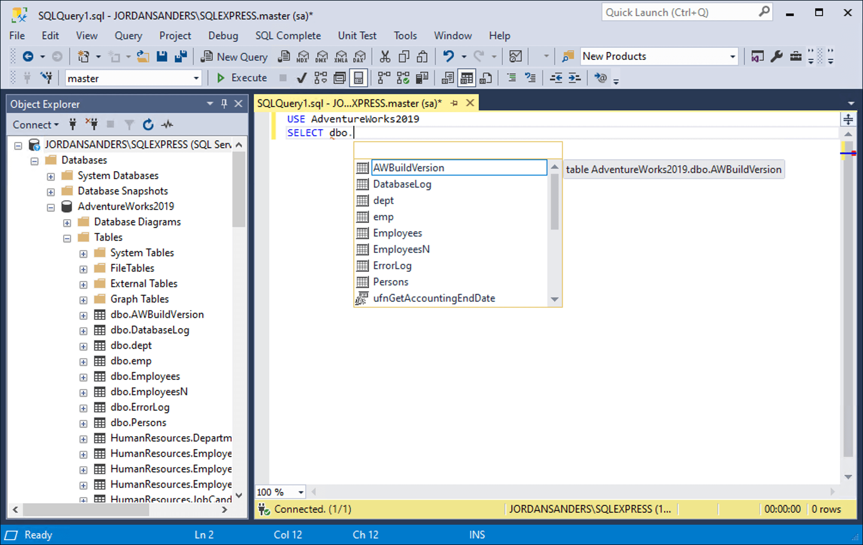The width and height of the screenshot is (863, 545).
Task: Open the Query Options icon
Action: [340, 78]
